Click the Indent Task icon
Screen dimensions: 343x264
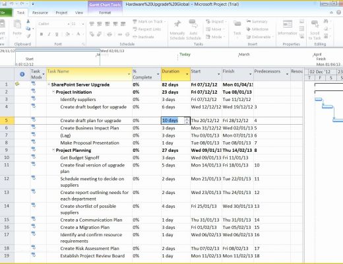[100, 34]
